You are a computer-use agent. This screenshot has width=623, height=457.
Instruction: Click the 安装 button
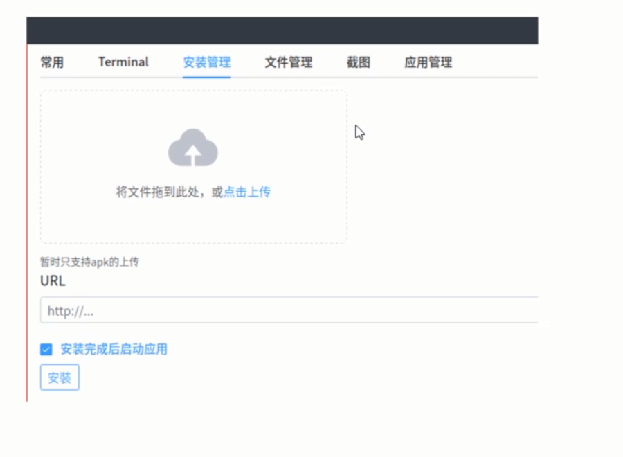(60, 377)
